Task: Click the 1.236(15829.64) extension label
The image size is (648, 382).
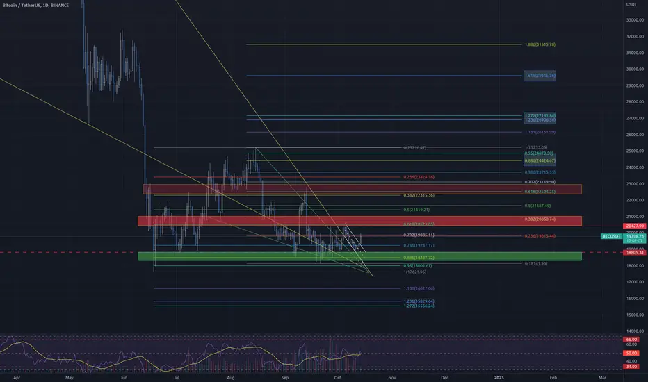Action: pos(419,301)
